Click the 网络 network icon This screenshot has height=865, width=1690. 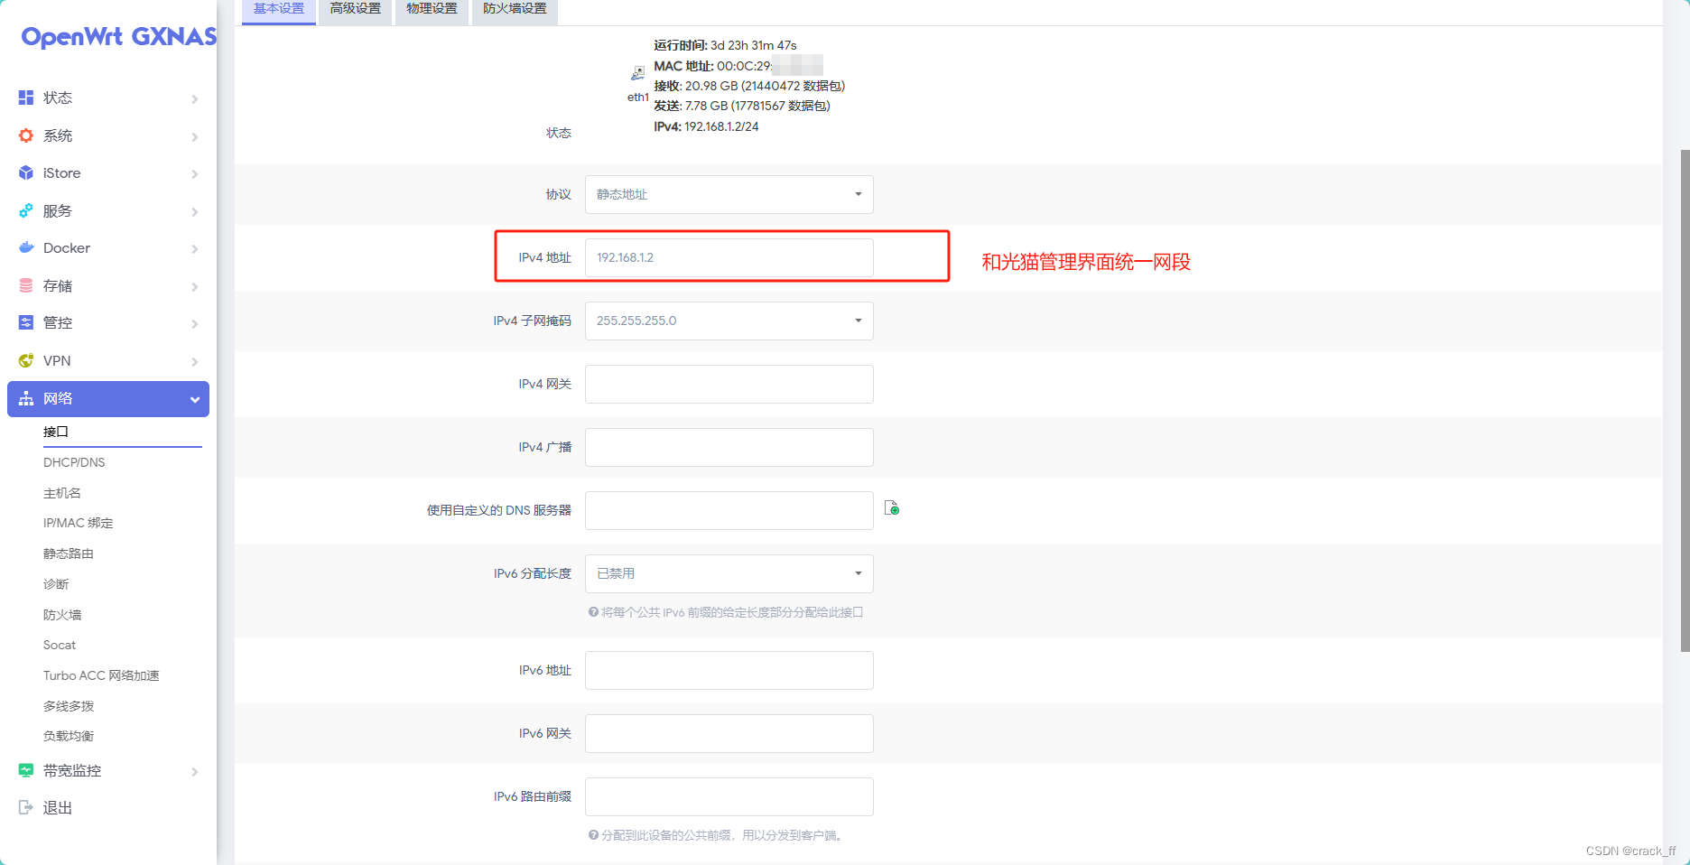click(x=26, y=398)
